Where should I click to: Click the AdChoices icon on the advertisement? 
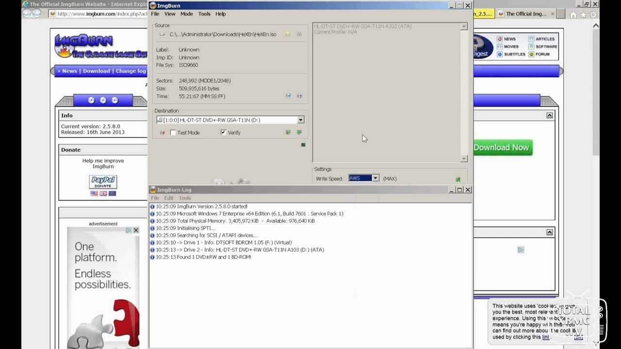pyautogui.click(x=129, y=230)
